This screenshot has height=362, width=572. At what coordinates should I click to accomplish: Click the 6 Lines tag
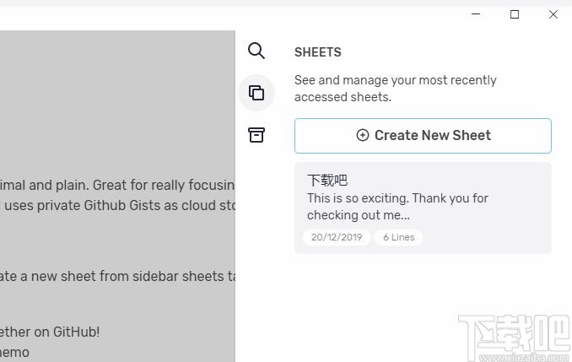(x=398, y=237)
